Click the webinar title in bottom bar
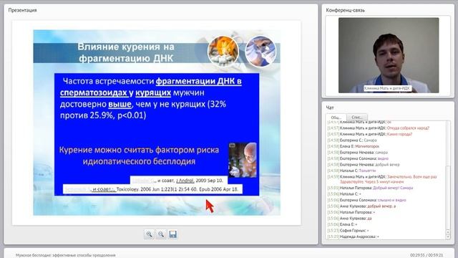Screen dimensions: 458x258 click(65, 255)
